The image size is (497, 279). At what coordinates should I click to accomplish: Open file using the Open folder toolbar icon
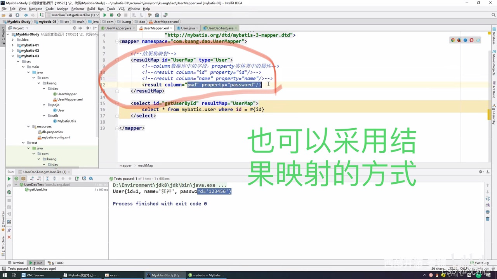tap(3, 15)
